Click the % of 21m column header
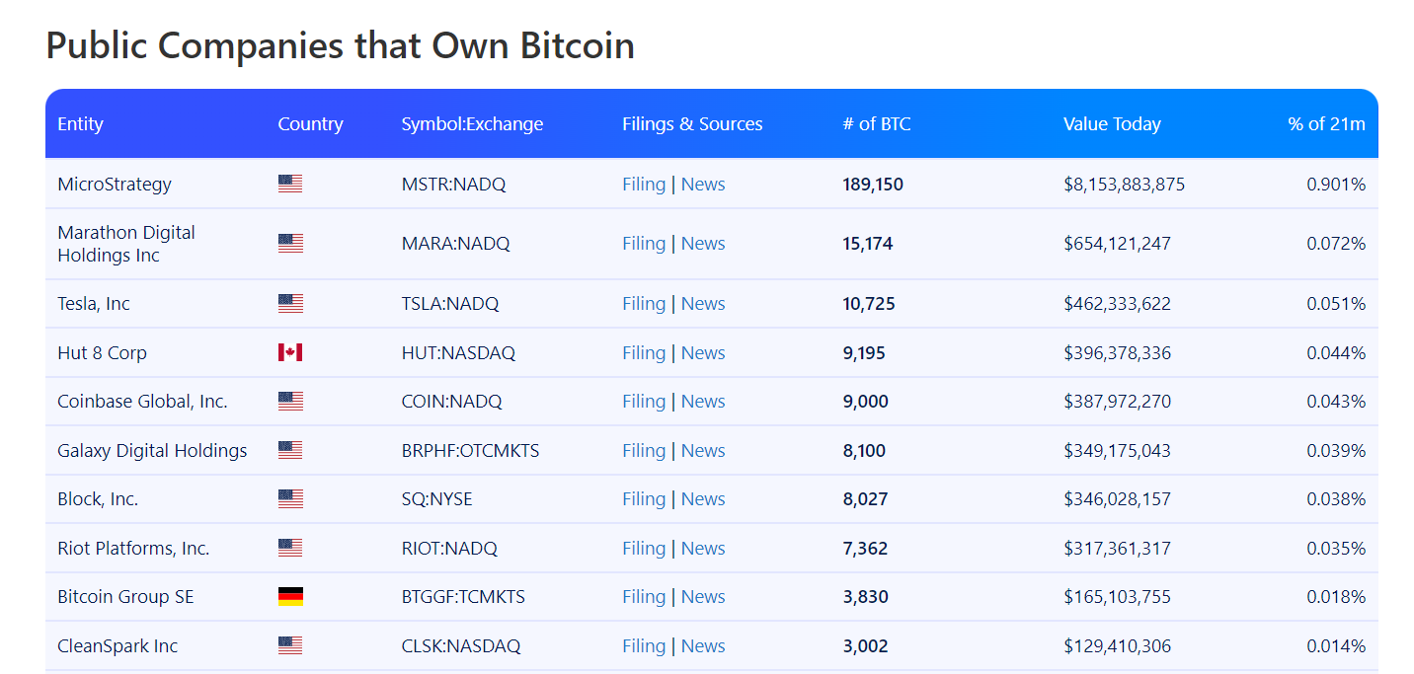 click(x=1326, y=124)
